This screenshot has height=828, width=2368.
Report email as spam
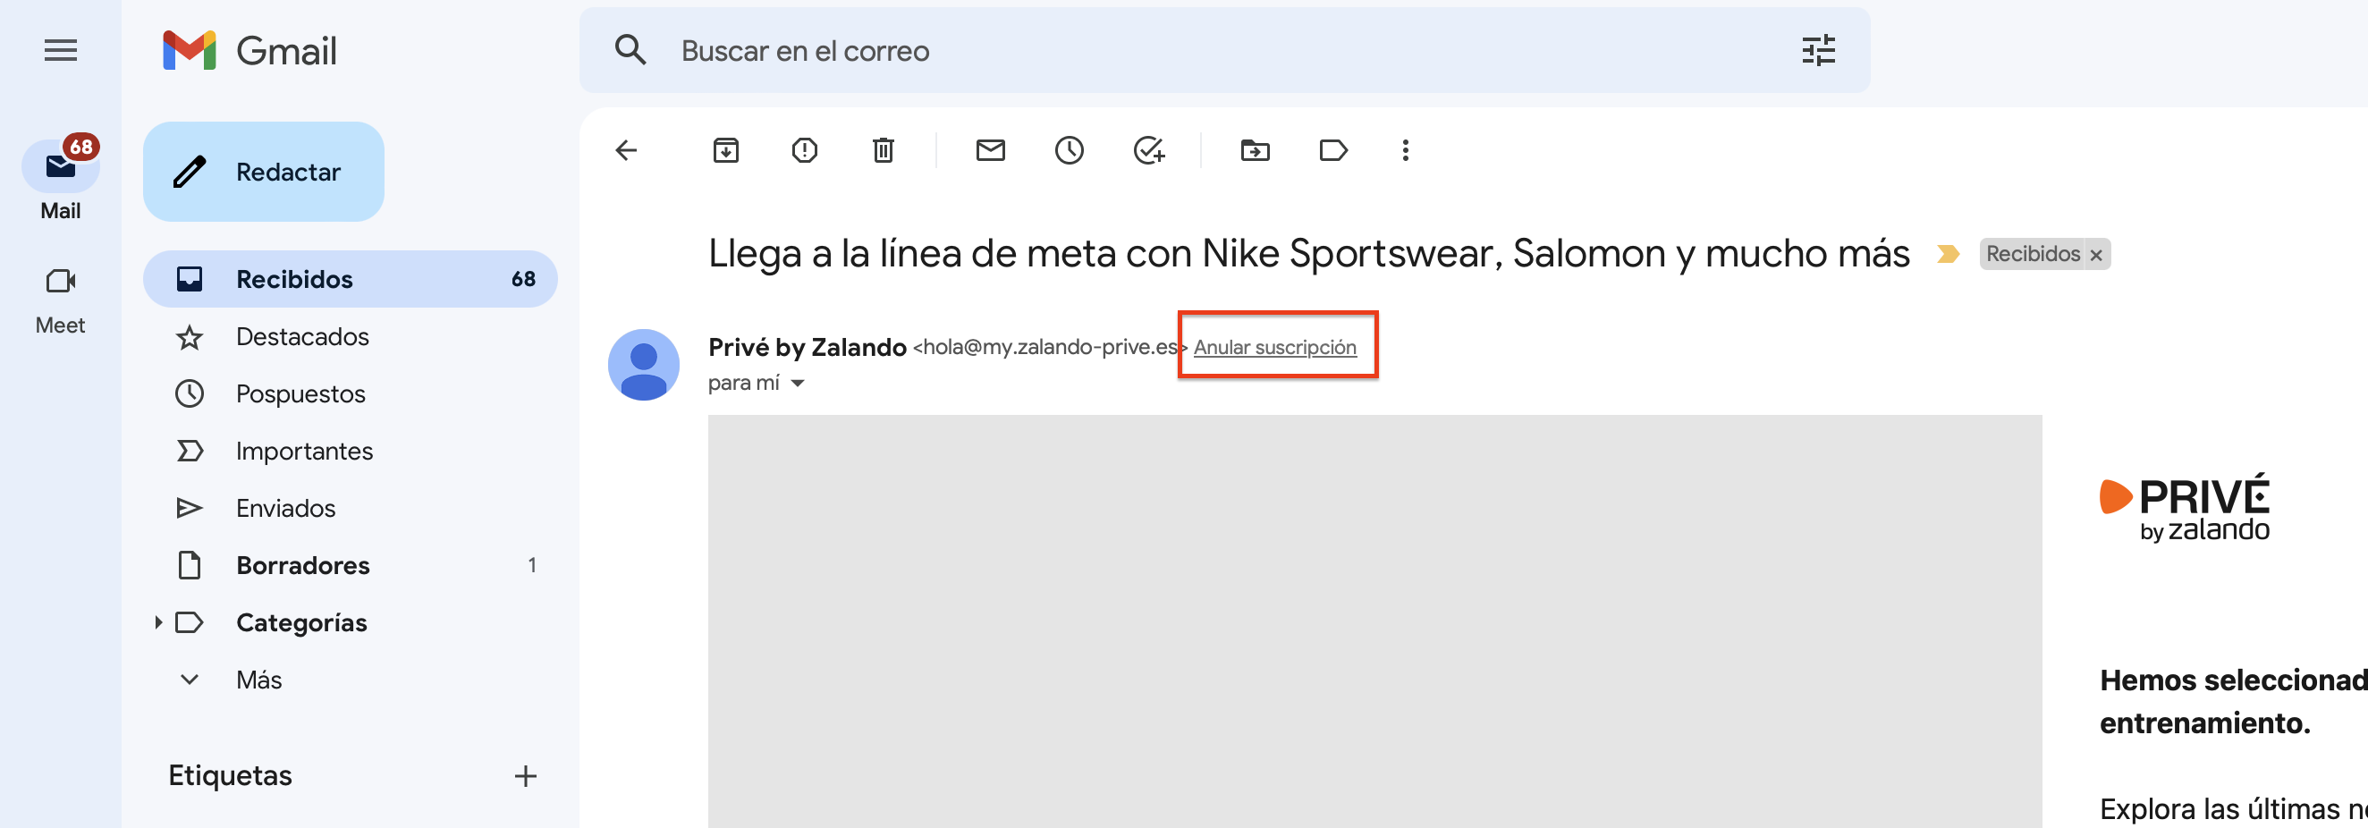[804, 151]
